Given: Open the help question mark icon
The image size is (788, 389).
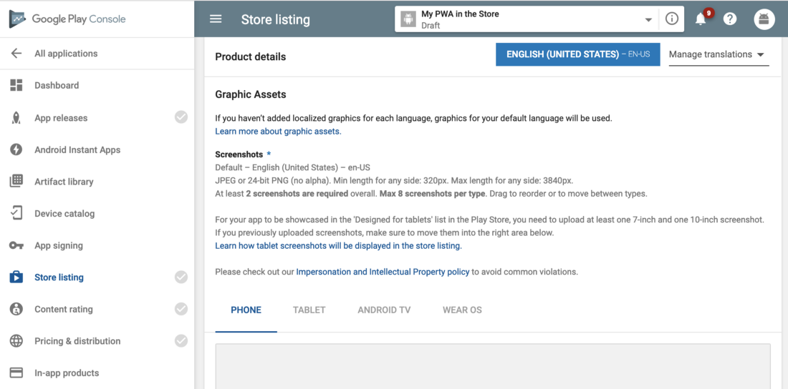Looking at the screenshot, I should [730, 19].
